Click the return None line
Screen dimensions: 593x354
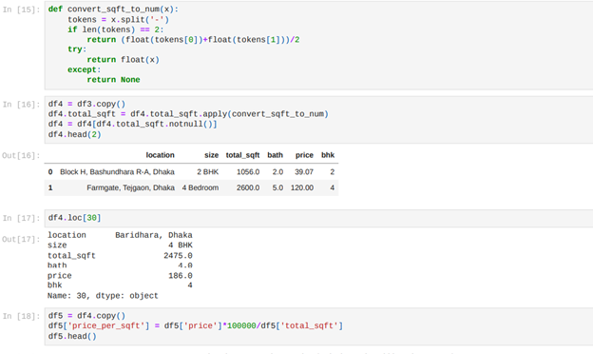[x=113, y=80]
